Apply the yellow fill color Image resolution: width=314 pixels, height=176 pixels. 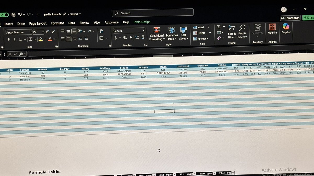pos(41,39)
